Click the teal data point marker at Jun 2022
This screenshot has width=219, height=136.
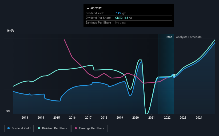[x=174, y=75]
